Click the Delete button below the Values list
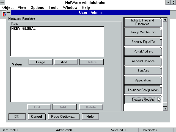Screen dimensions: 176x132 click(91, 107)
